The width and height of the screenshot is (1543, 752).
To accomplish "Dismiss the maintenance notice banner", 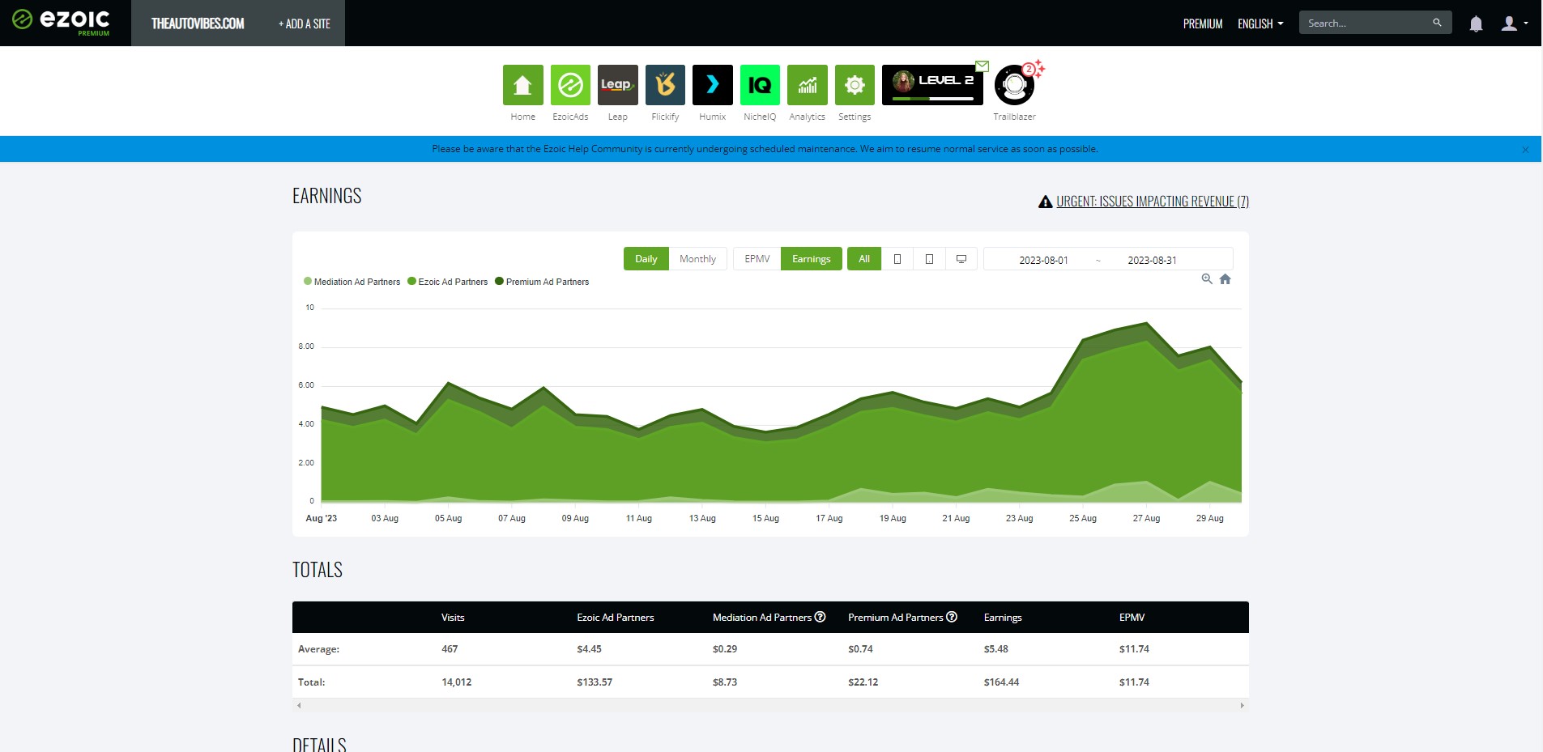I will point(1525,150).
